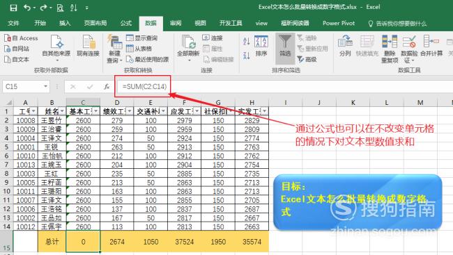453x255 pixels.
Task: Open filter dropdown on 实发工资 column header
Action: 265,111
